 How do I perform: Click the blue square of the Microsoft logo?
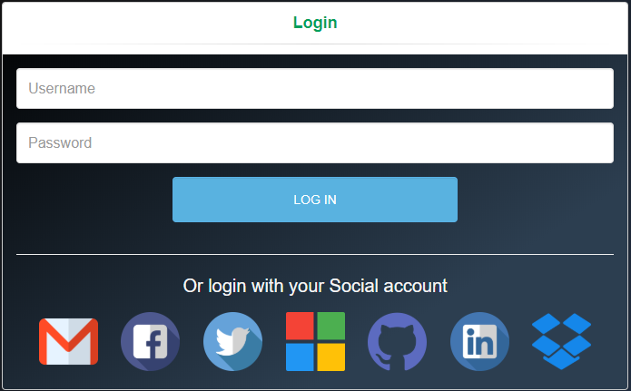[300, 357]
